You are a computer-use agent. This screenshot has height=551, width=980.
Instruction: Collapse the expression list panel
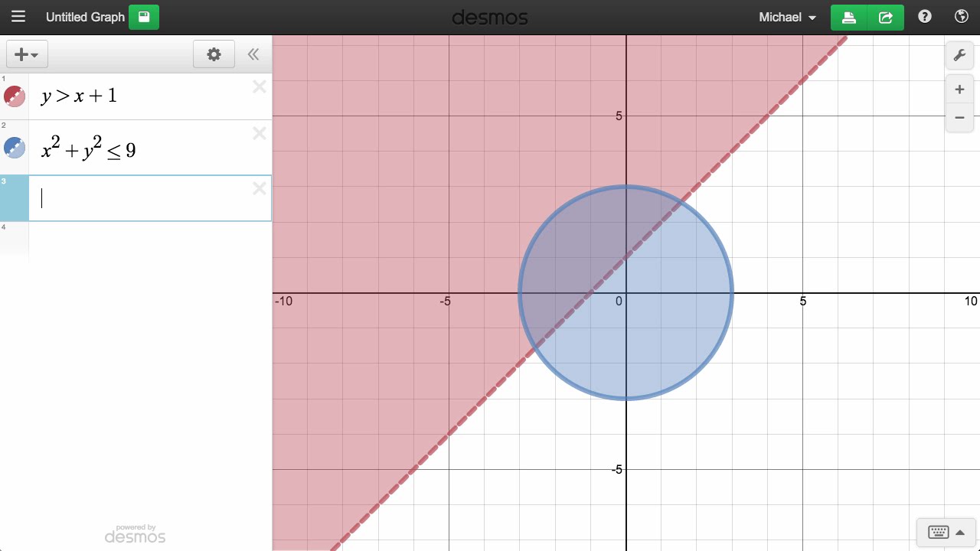coord(253,54)
